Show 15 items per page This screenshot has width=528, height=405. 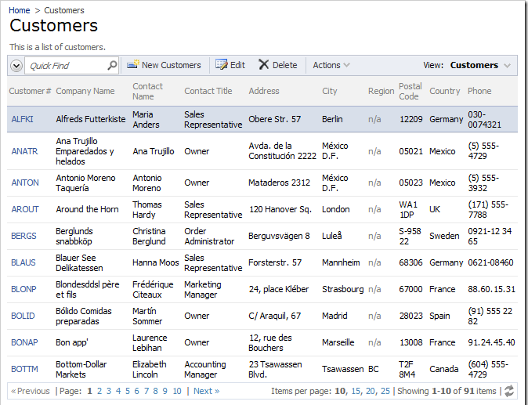point(356,391)
